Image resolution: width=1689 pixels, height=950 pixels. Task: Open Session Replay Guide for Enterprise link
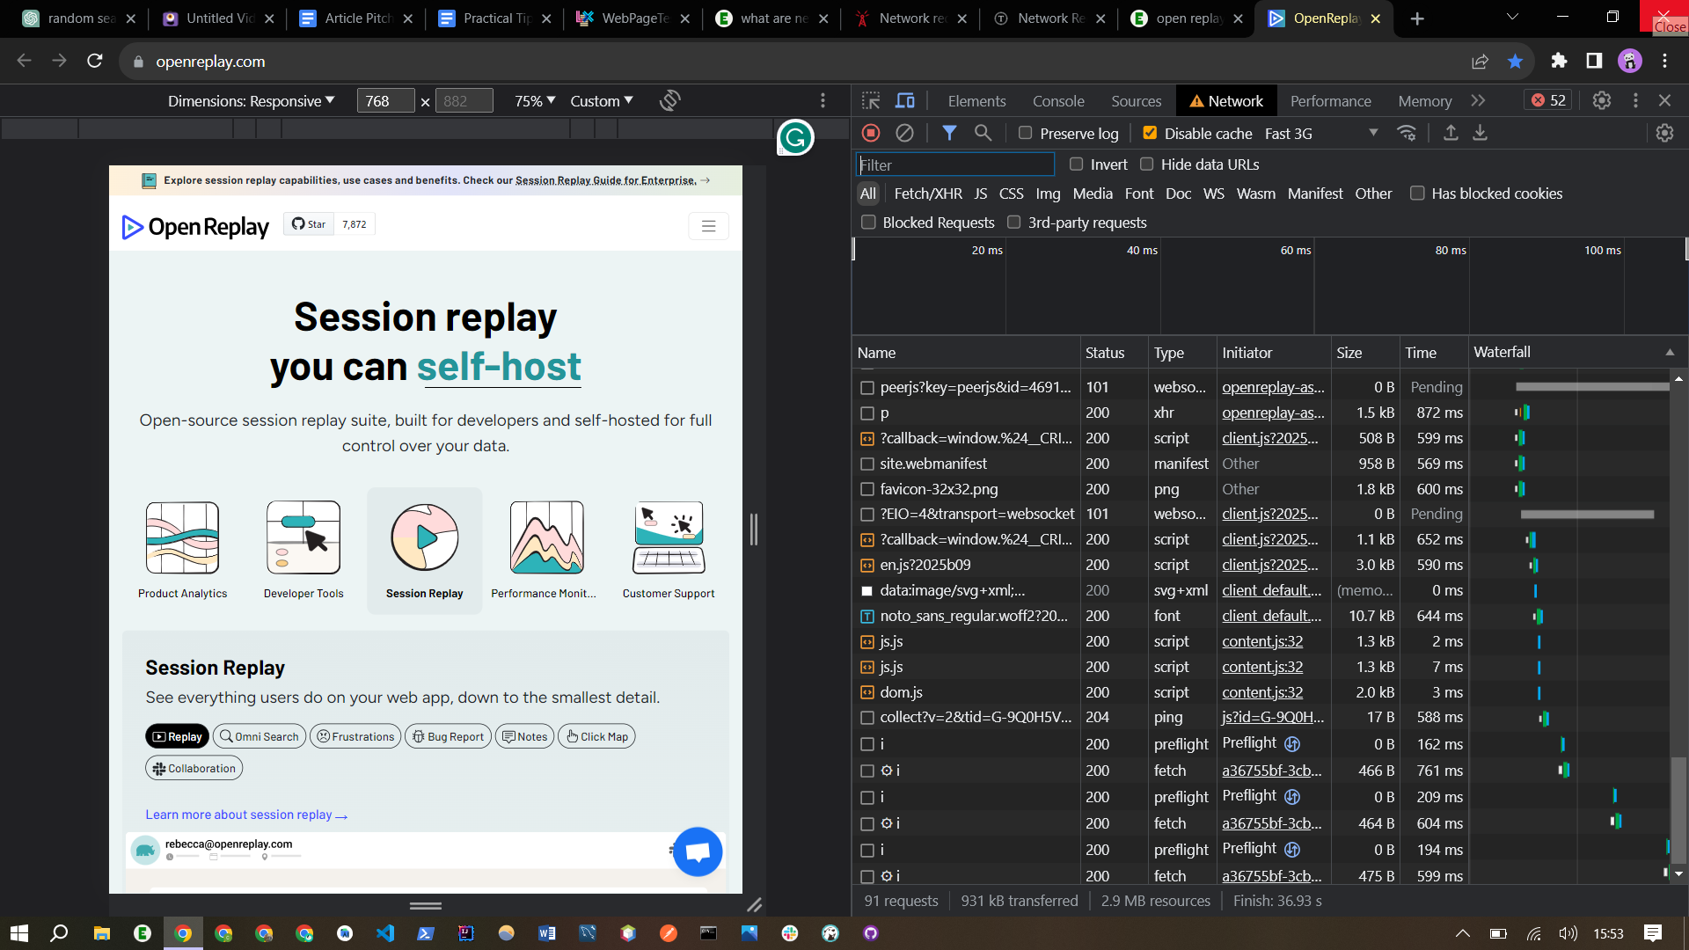605,179
